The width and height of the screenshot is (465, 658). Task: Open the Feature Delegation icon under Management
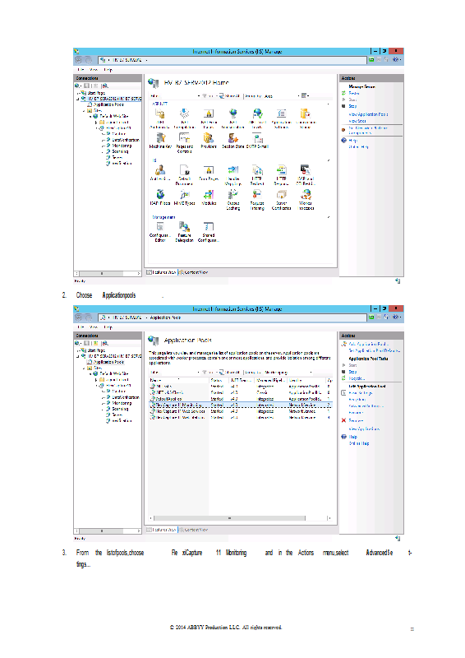(x=184, y=232)
